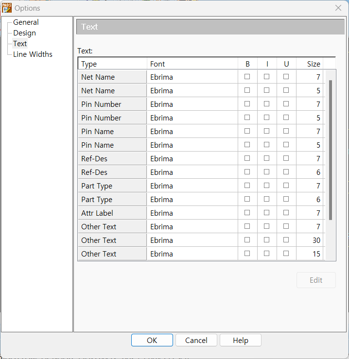
Task: Check underline for Pin Number size 7 row
Action: (286, 104)
